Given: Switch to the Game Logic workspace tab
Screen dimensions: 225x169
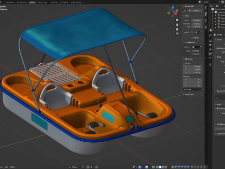Looking at the screenshot, I should pyautogui.click(x=43, y=2).
